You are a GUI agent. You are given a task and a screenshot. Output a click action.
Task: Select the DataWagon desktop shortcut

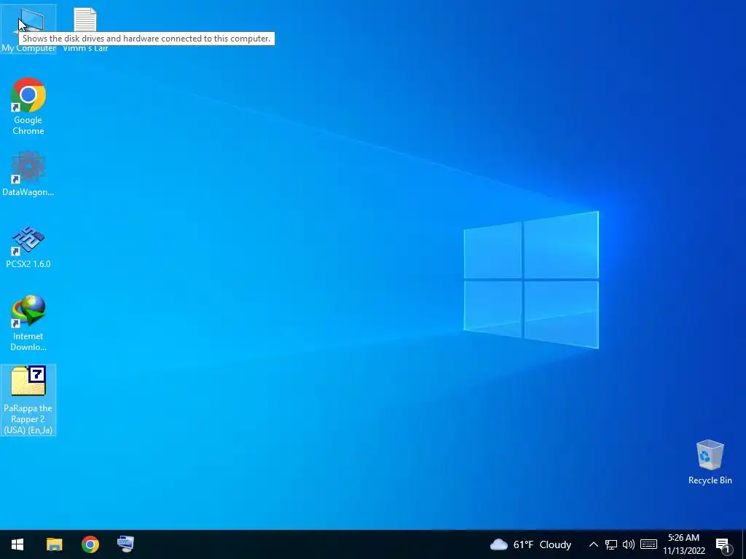pos(28,174)
